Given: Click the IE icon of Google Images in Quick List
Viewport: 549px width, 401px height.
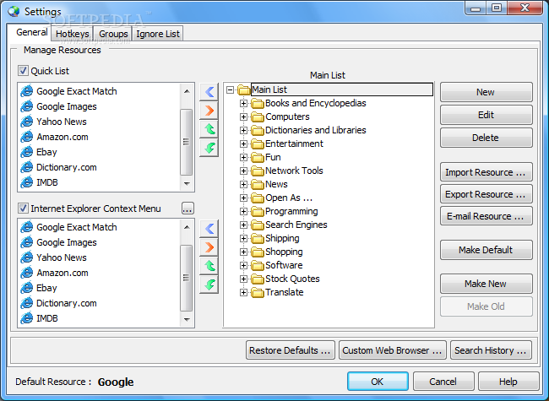Looking at the screenshot, I should click(27, 106).
